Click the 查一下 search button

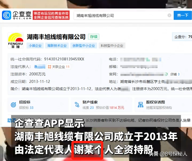click(x=183, y=15)
